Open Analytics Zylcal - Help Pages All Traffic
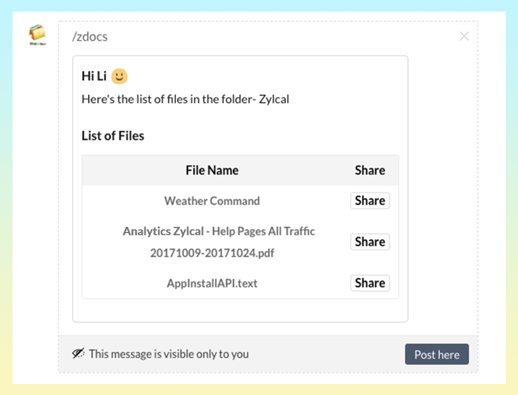Viewport: 518px width, 395px height. [x=219, y=231]
